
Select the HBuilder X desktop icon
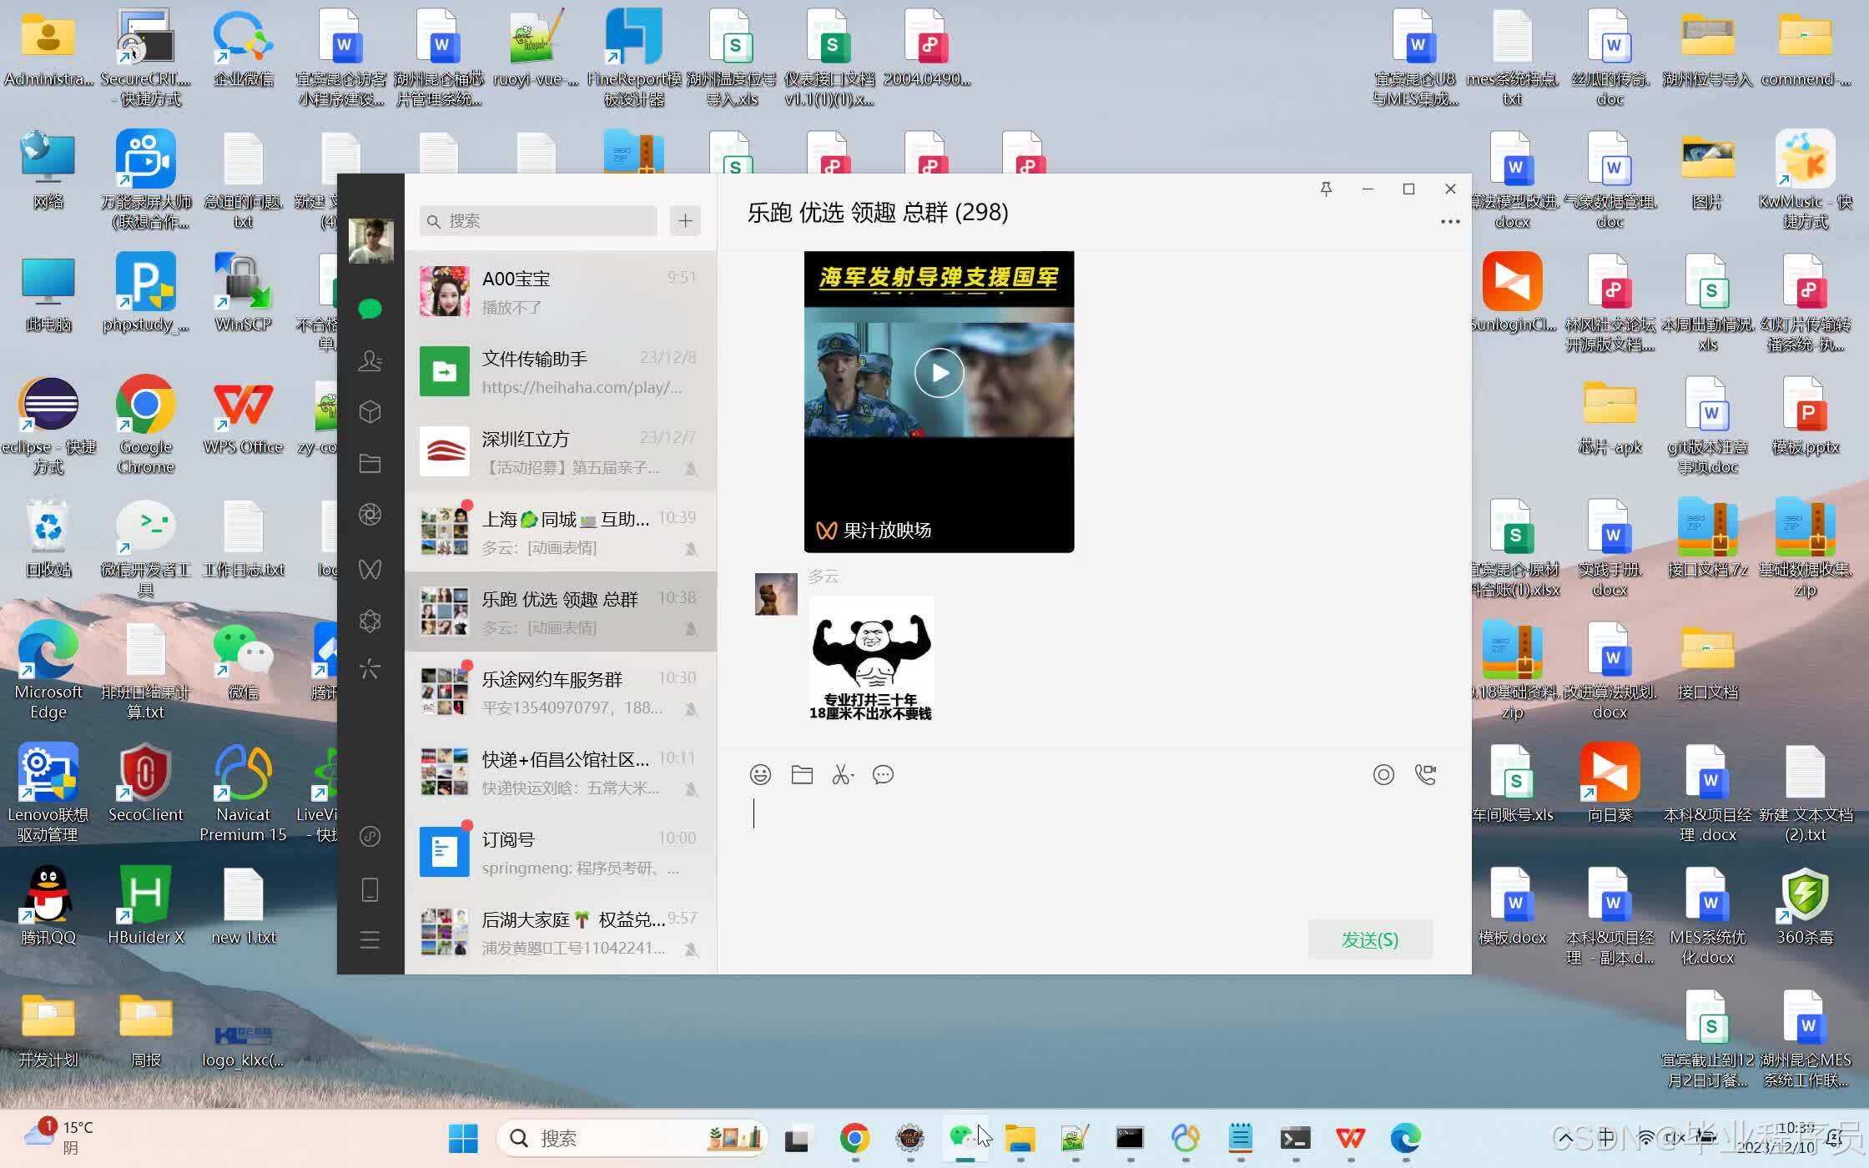pos(145,905)
